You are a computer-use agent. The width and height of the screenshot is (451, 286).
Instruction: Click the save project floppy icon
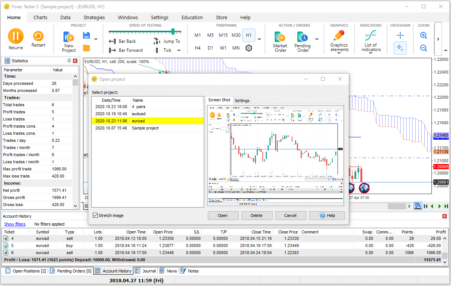(86, 36)
